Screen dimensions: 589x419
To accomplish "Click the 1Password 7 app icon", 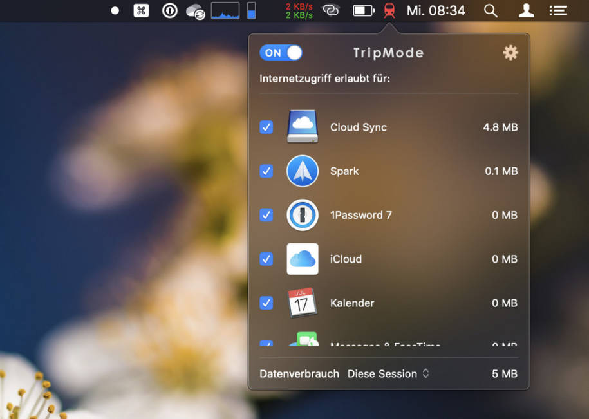I will tap(303, 215).
